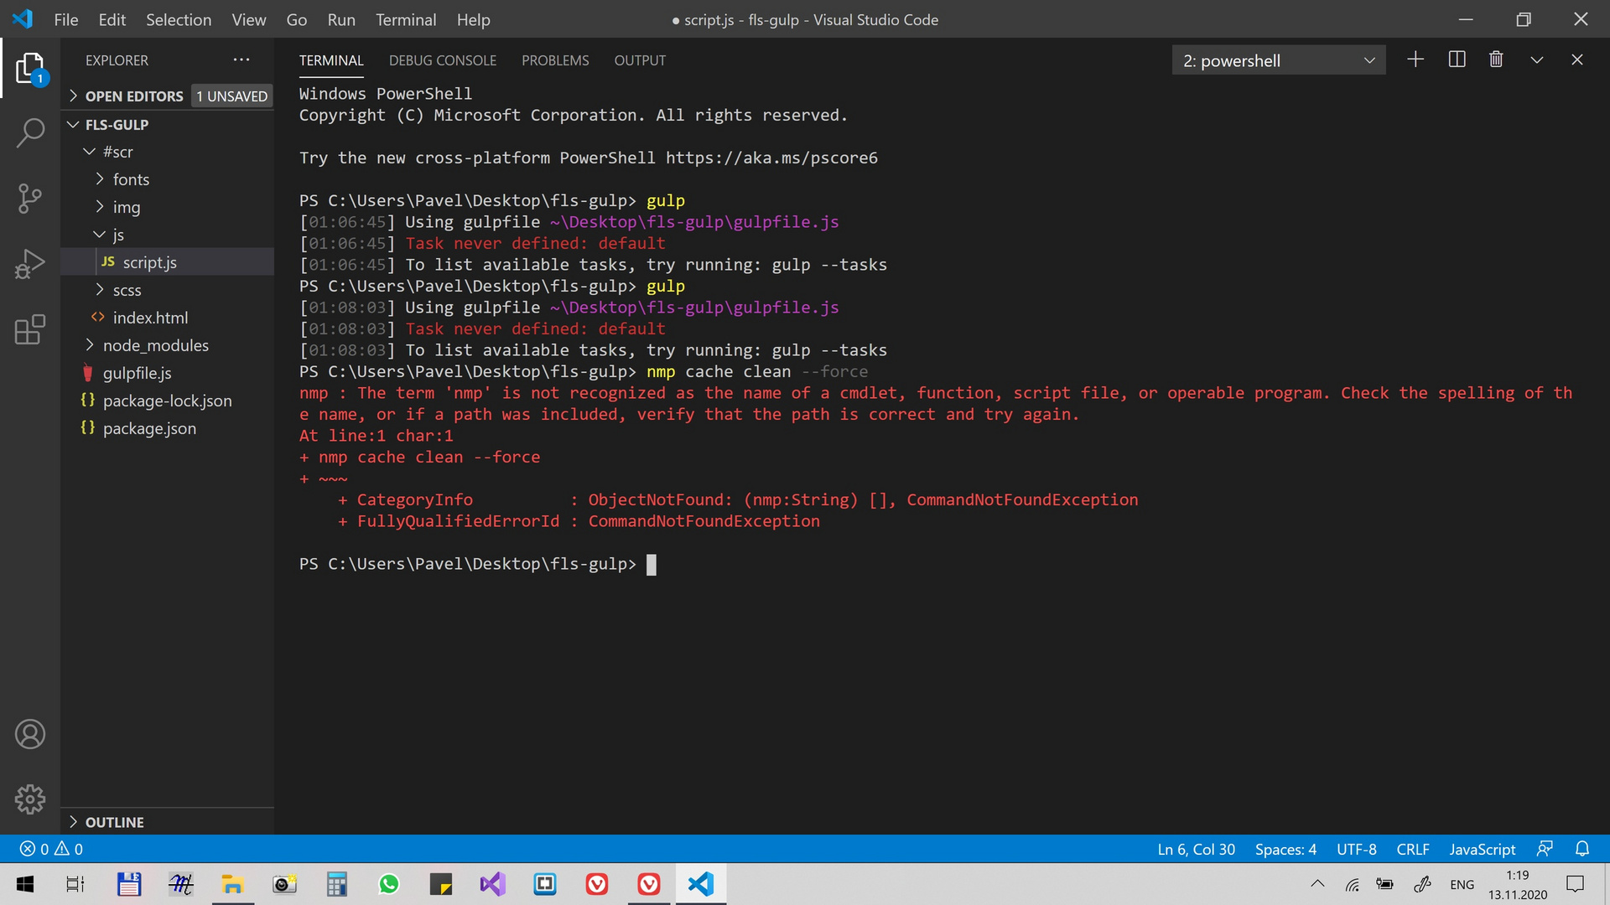The height and width of the screenshot is (905, 1610).
Task: Expand the scss folder
Action: [x=168, y=290]
